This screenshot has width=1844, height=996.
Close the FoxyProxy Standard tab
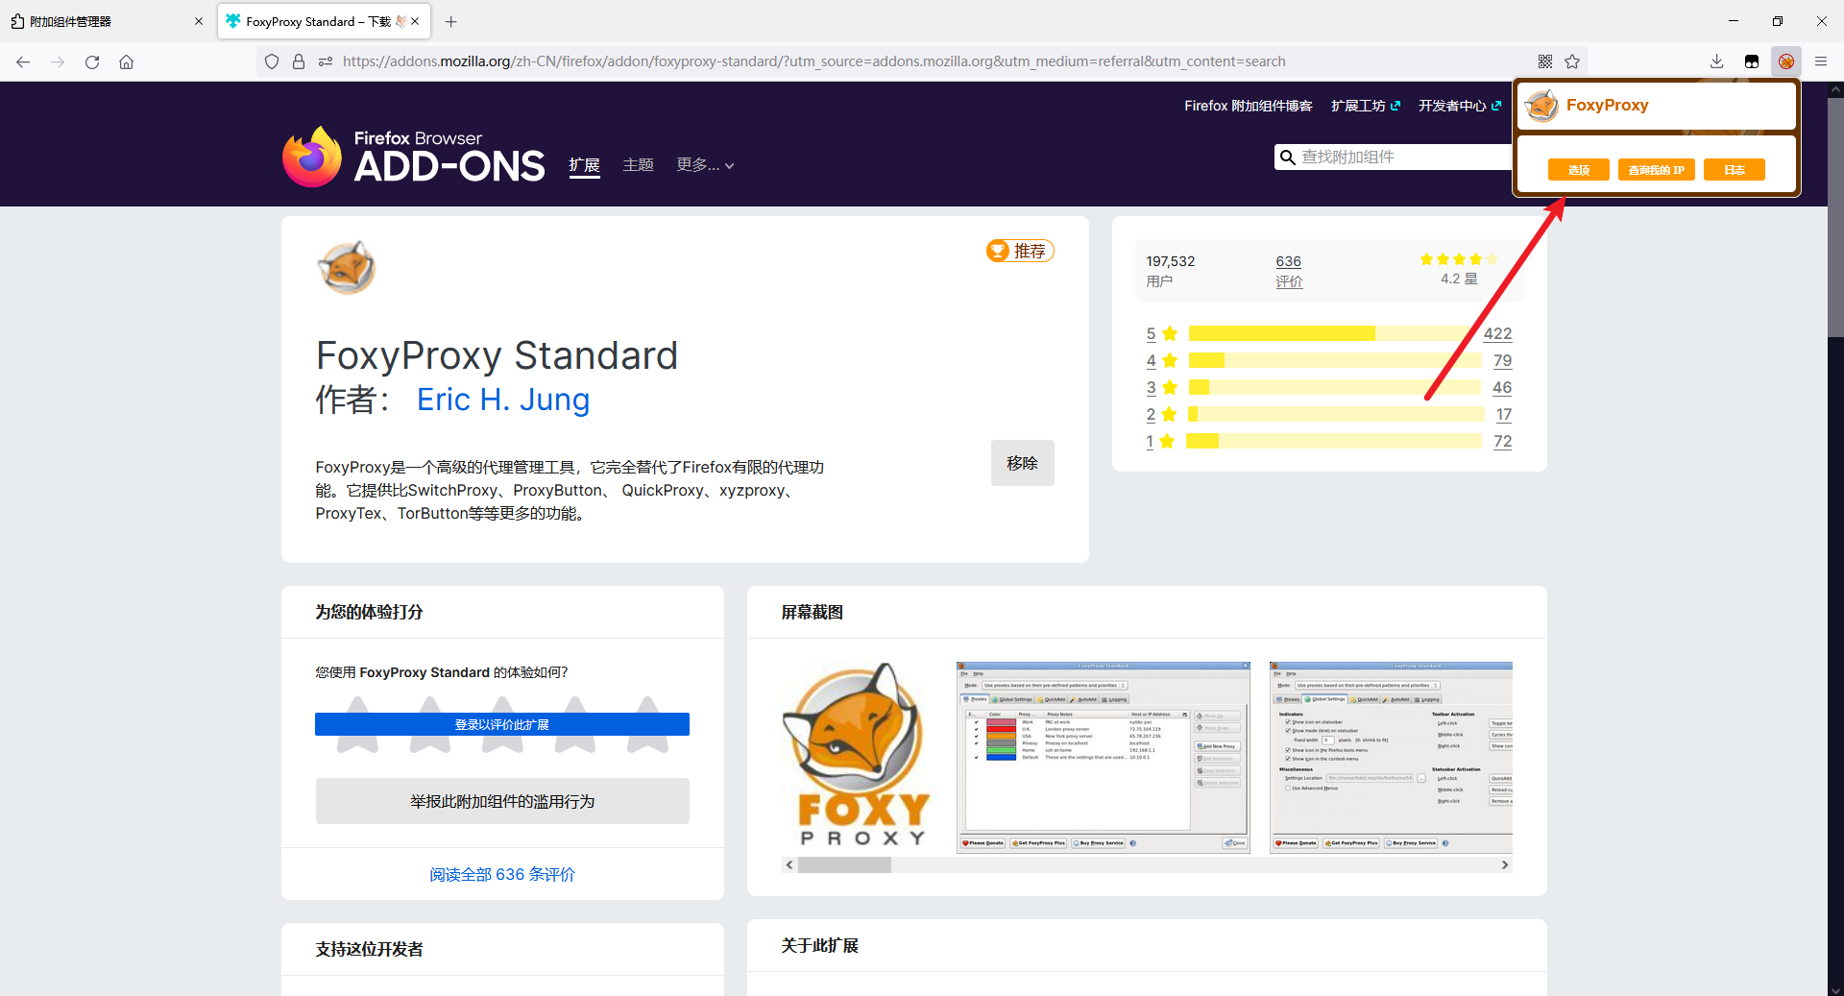point(415,21)
